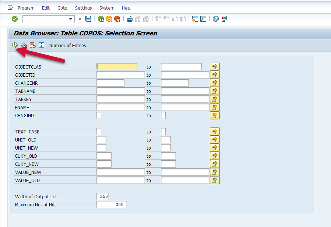Click the Selection Options info icon
This screenshot has width=331, height=227.
tap(41, 45)
